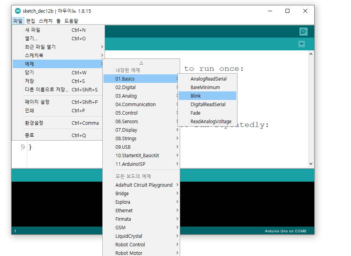Expand the 06.Sensors examples
This screenshot has width=351, height=256.
pos(141,121)
